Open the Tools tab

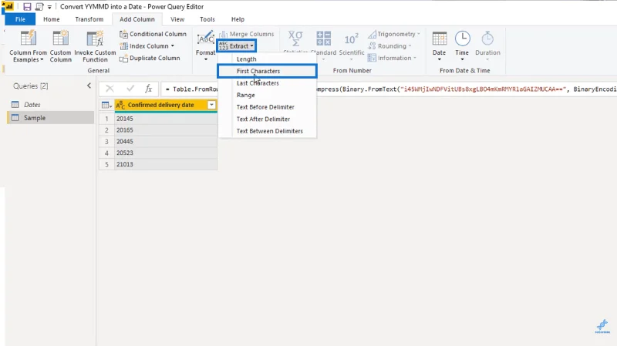(x=207, y=19)
